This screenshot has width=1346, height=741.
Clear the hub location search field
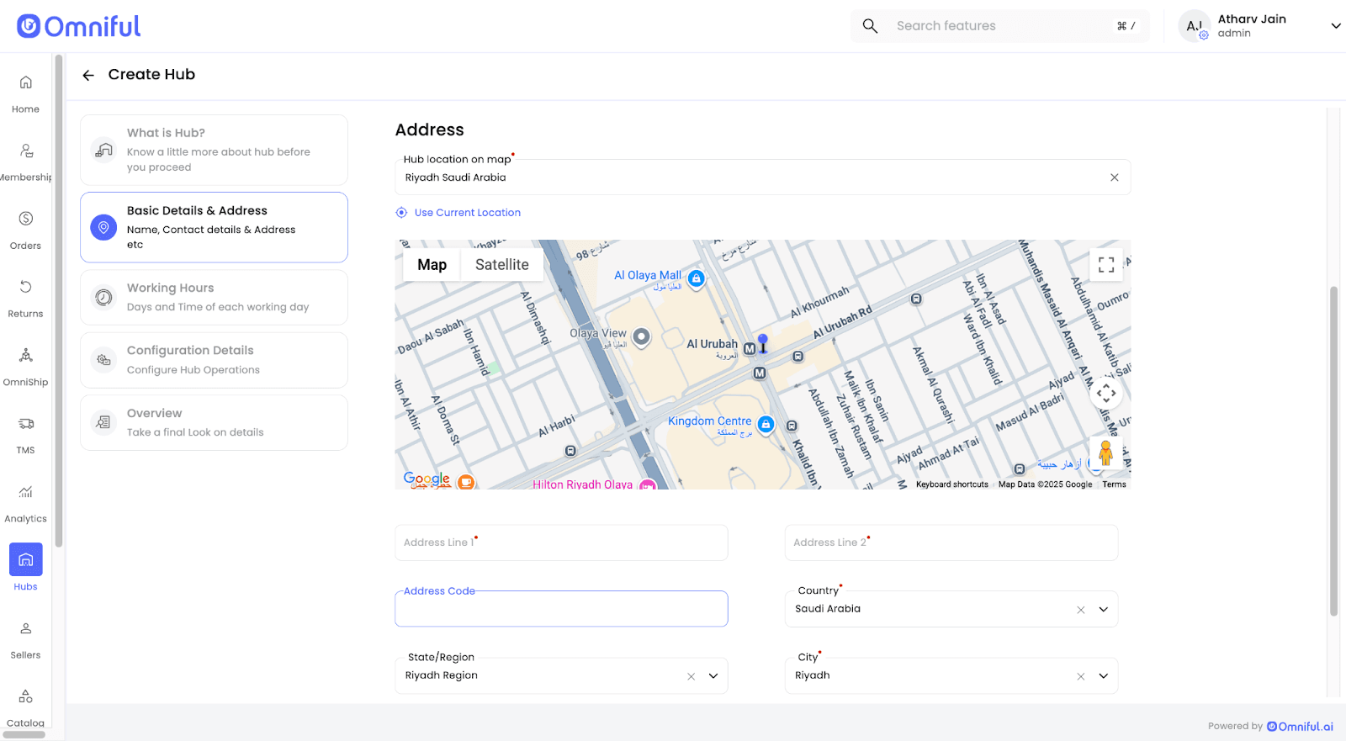tap(1114, 177)
